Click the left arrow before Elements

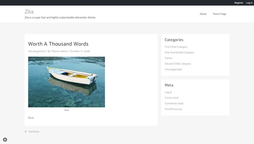click(25, 132)
